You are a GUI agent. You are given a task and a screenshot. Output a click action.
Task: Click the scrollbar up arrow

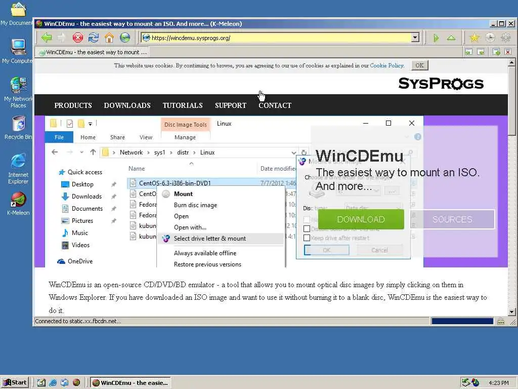(511, 62)
